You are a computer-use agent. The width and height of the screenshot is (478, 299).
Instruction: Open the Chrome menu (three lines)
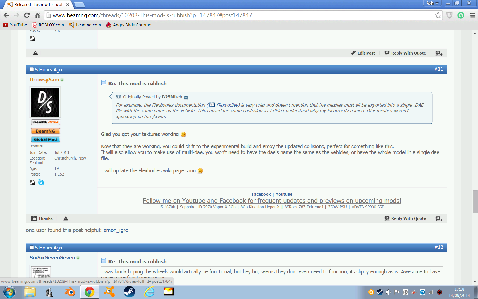[472, 15]
